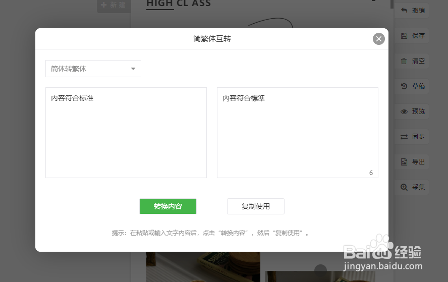This screenshot has width=448, height=282.
Task: Click the 同步 sync button
Action: [412, 137]
